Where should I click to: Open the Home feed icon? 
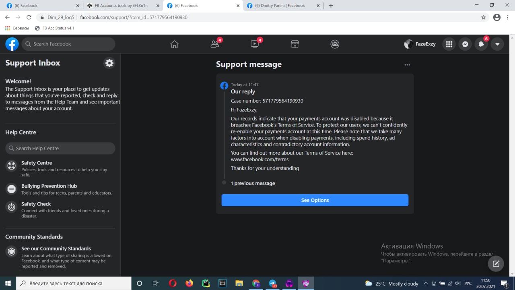coord(174,44)
